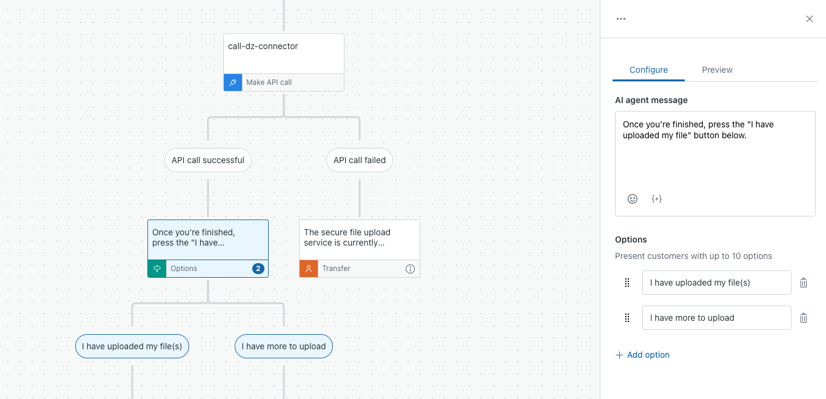This screenshot has width=826, height=399.
Task: Click 'Present customers with up to 10 options' text
Action: pyautogui.click(x=694, y=256)
